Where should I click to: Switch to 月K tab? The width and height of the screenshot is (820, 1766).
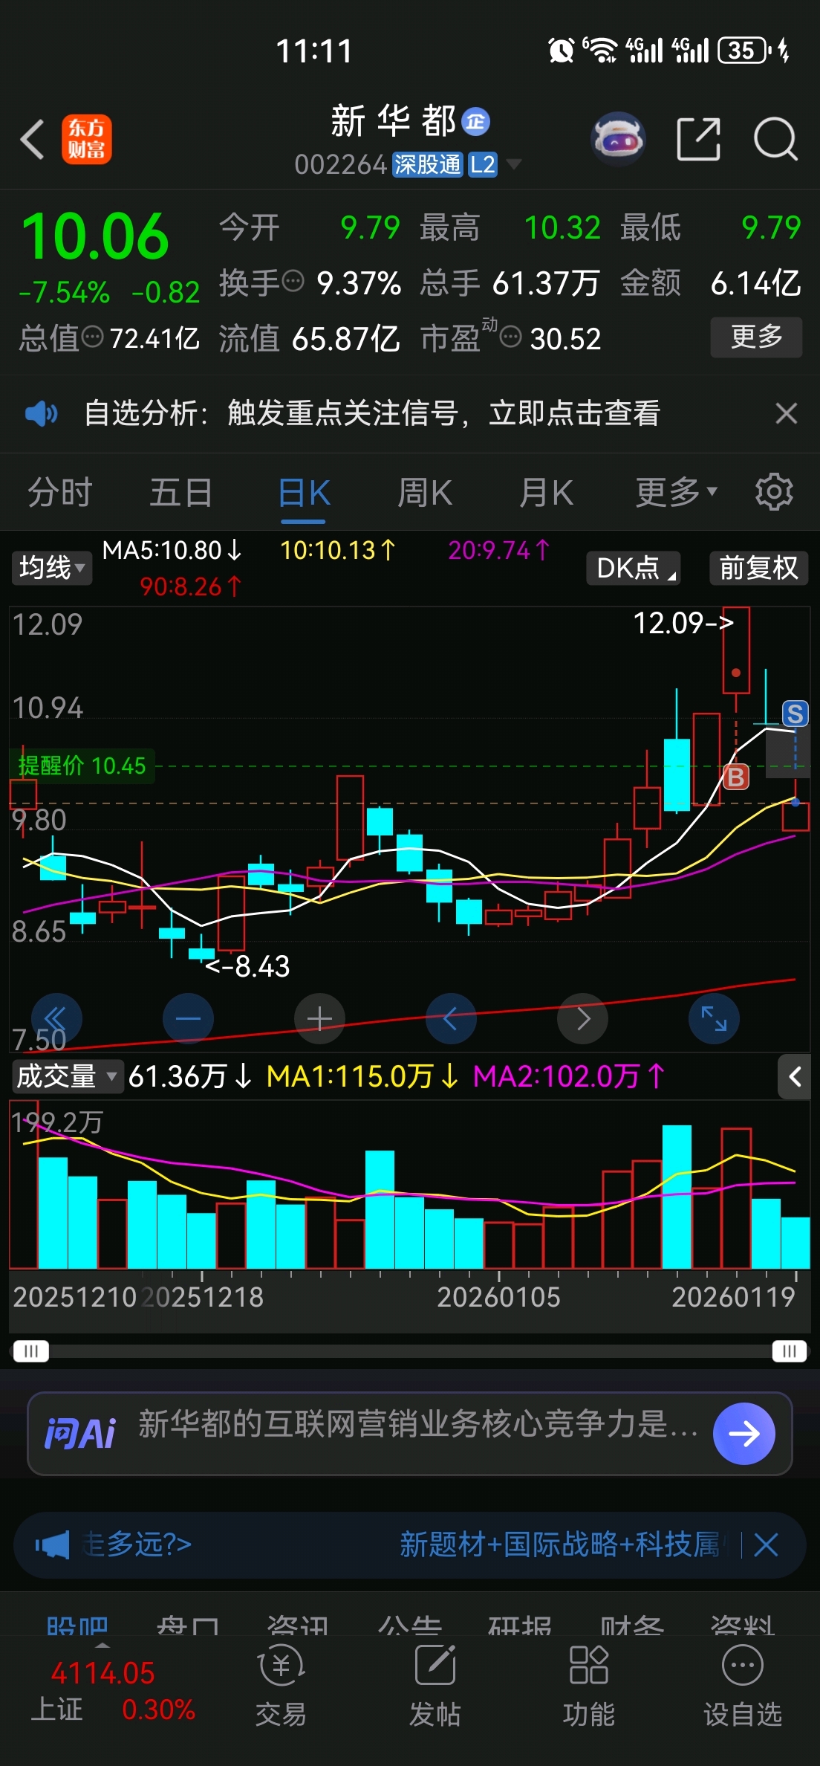click(546, 492)
